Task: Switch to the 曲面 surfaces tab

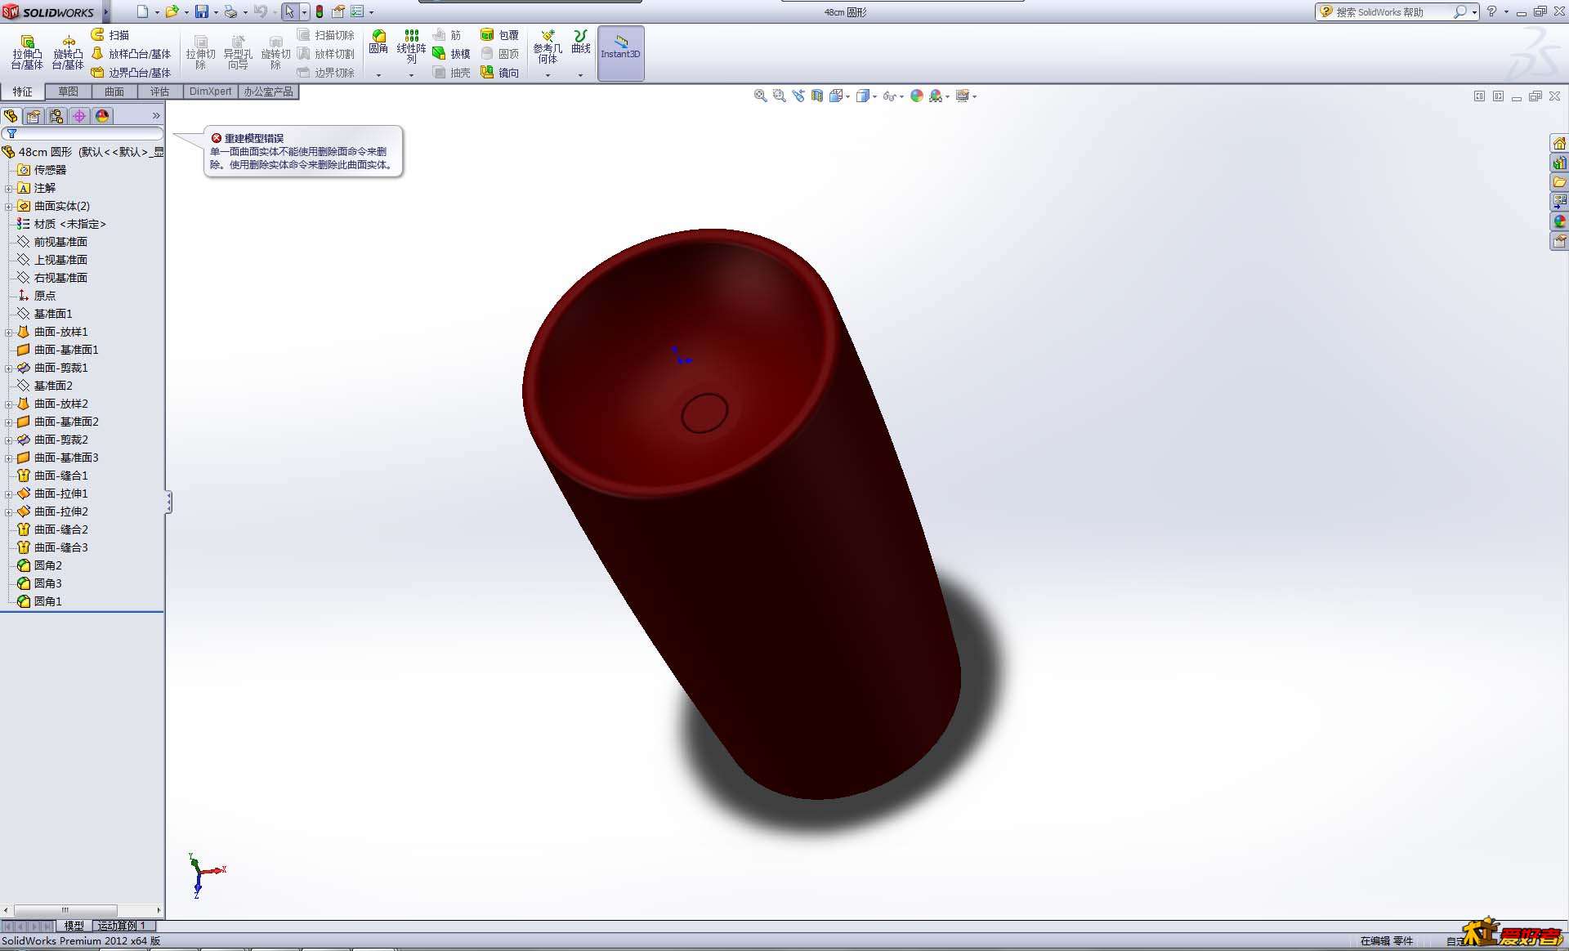Action: click(x=114, y=92)
